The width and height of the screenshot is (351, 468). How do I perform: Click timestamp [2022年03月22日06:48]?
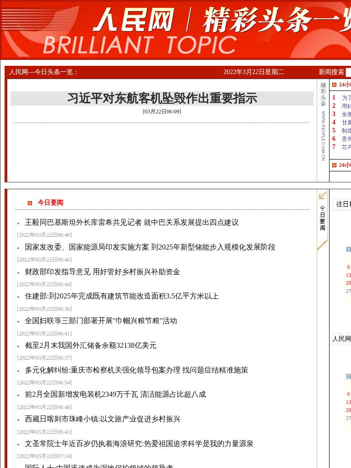tap(44, 407)
